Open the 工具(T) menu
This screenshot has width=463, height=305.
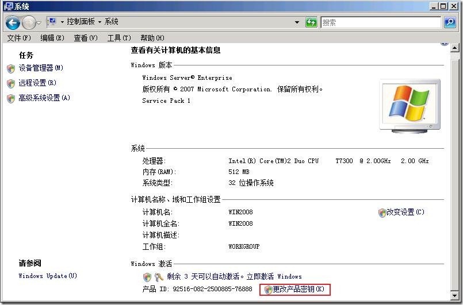pos(119,38)
